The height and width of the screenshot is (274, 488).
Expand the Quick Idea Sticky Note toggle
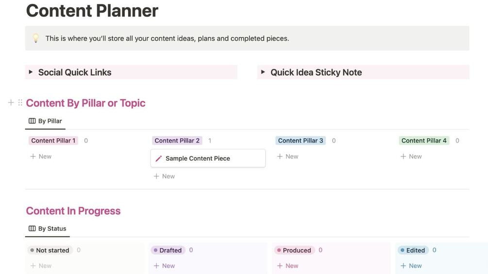(x=263, y=72)
